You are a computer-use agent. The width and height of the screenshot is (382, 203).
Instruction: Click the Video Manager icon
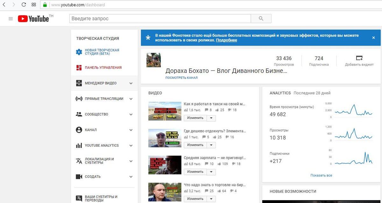coord(79,83)
